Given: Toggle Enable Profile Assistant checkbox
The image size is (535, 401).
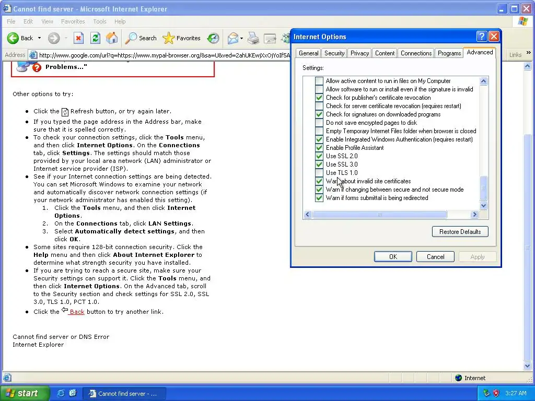Looking at the screenshot, I should point(319,148).
